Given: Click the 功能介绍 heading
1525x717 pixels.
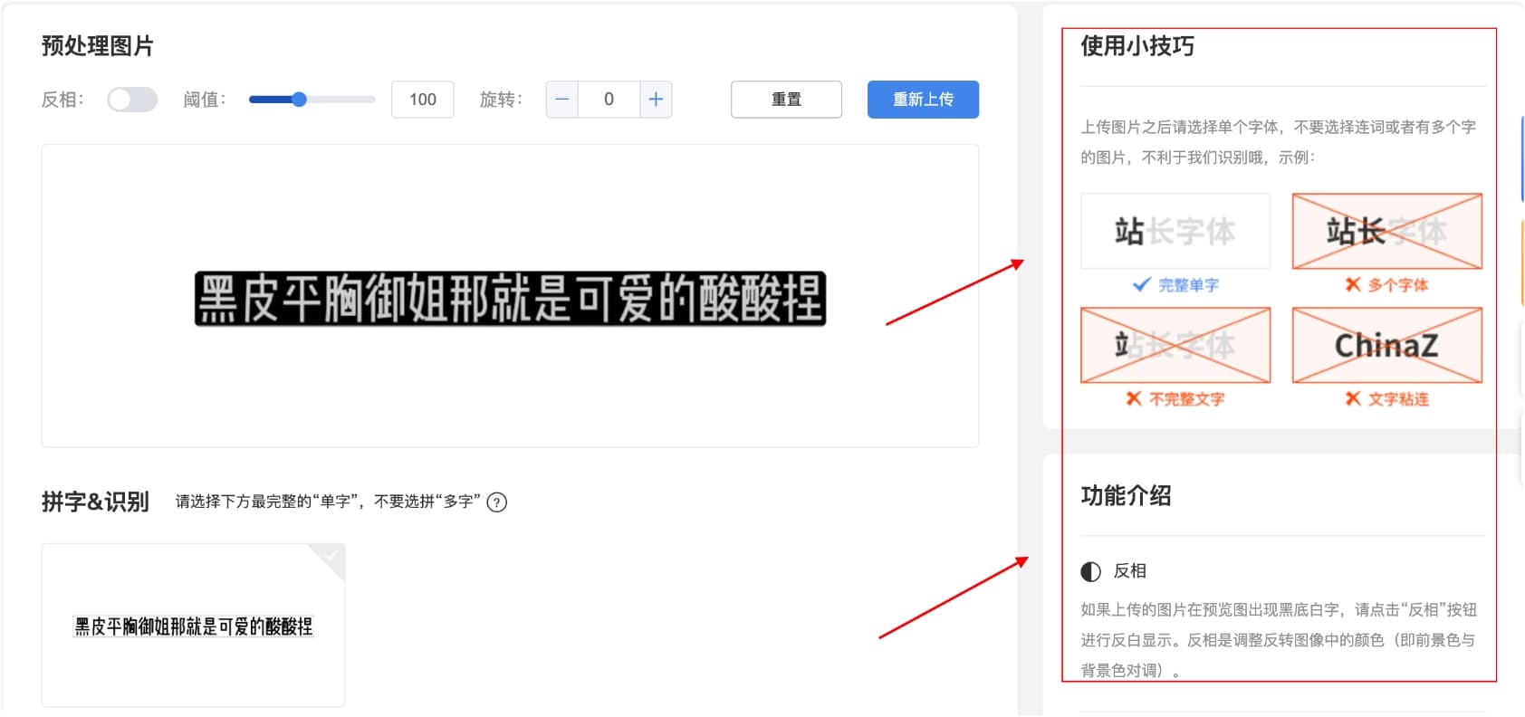Looking at the screenshot, I should click(1126, 495).
